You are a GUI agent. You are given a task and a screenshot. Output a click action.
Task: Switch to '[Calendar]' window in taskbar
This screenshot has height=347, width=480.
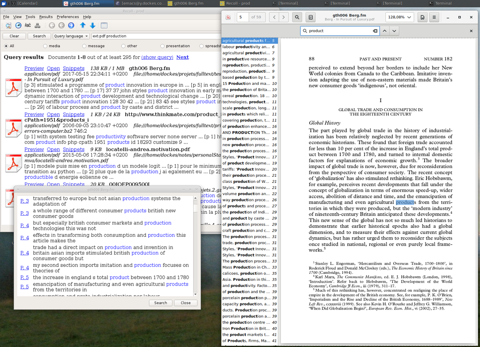point(24,3)
